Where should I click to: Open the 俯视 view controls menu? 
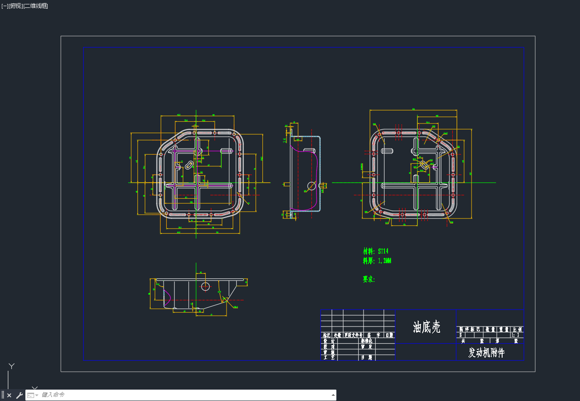click(15, 6)
